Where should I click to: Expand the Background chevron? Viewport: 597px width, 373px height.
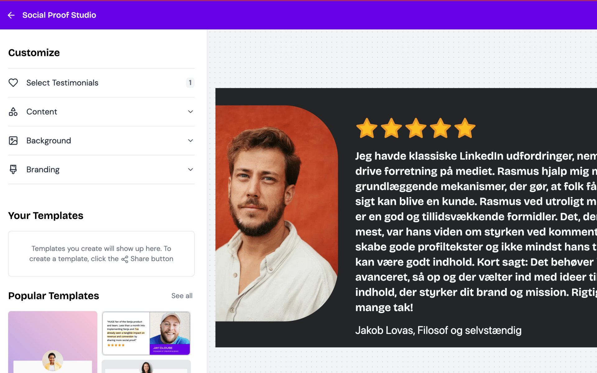point(190,140)
